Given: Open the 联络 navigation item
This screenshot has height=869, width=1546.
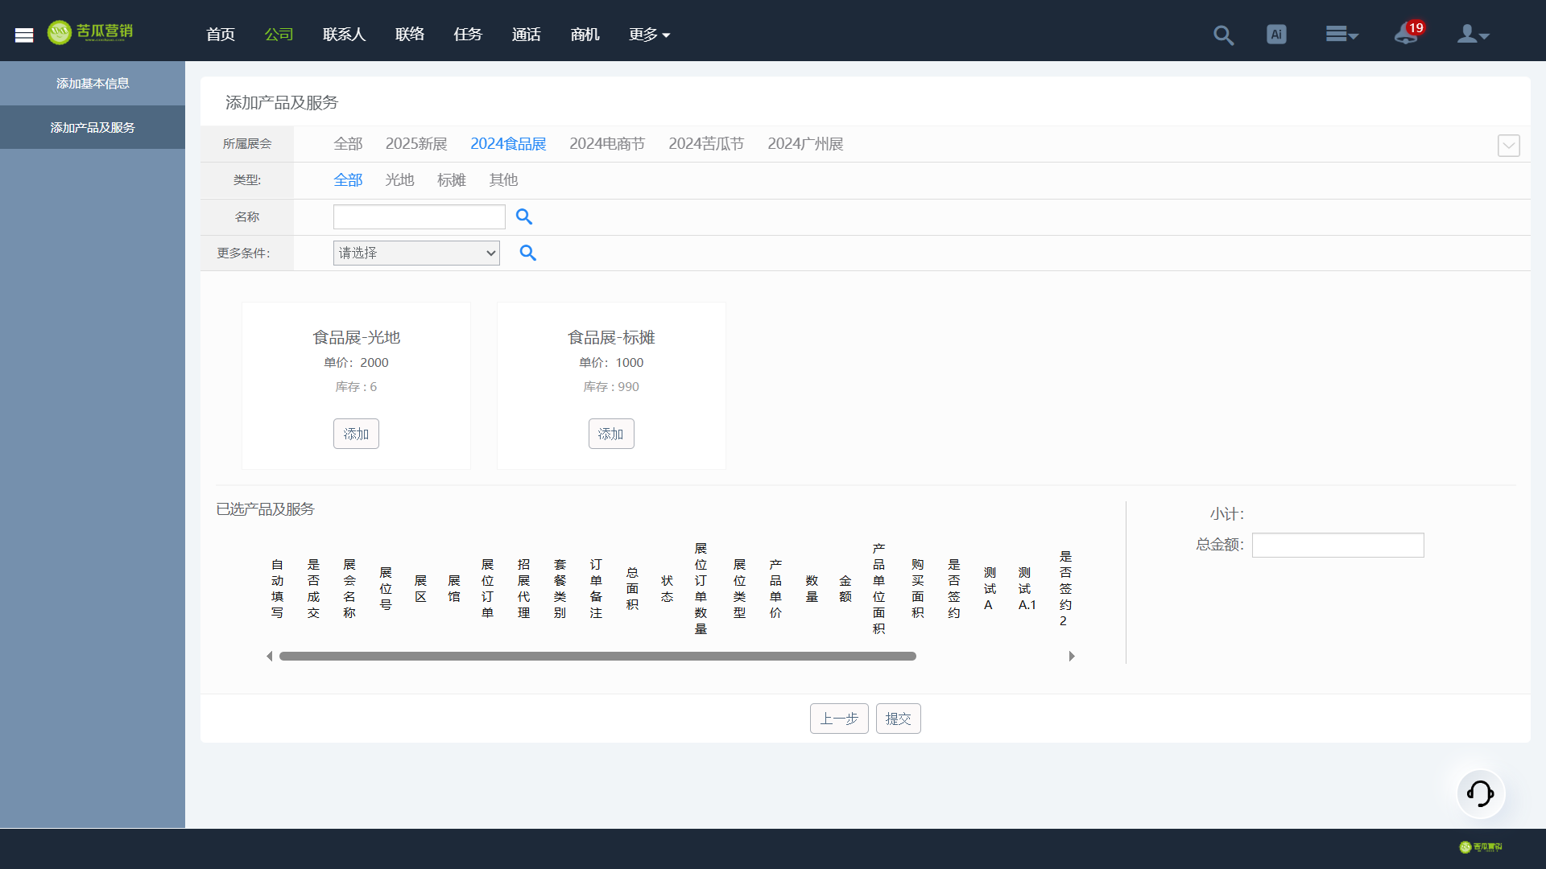Looking at the screenshot, I should click(x=409, y=35).
